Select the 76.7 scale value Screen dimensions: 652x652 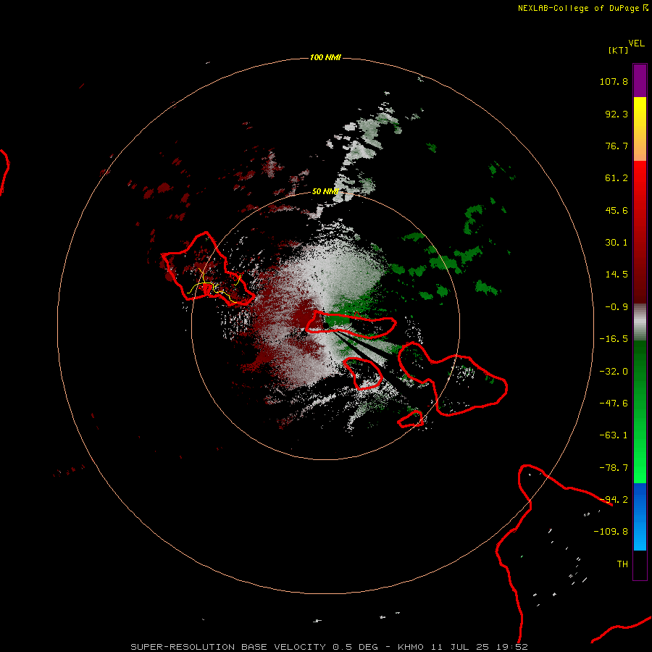[x=617, y=146]
